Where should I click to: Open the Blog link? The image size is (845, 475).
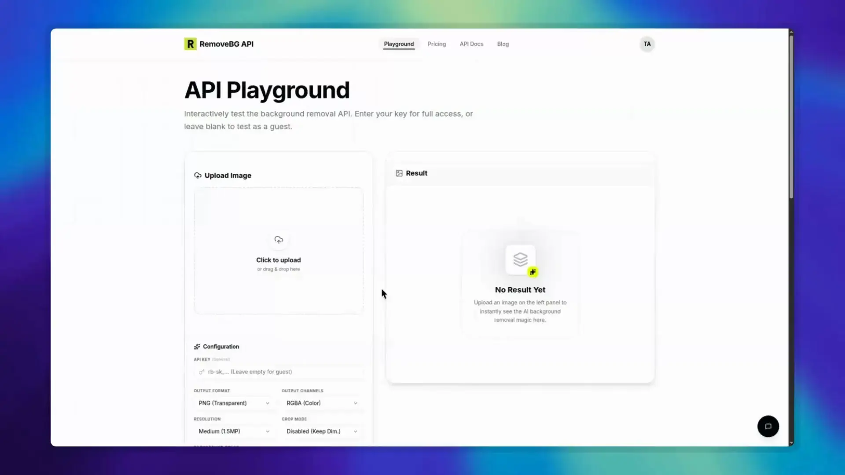503,44
